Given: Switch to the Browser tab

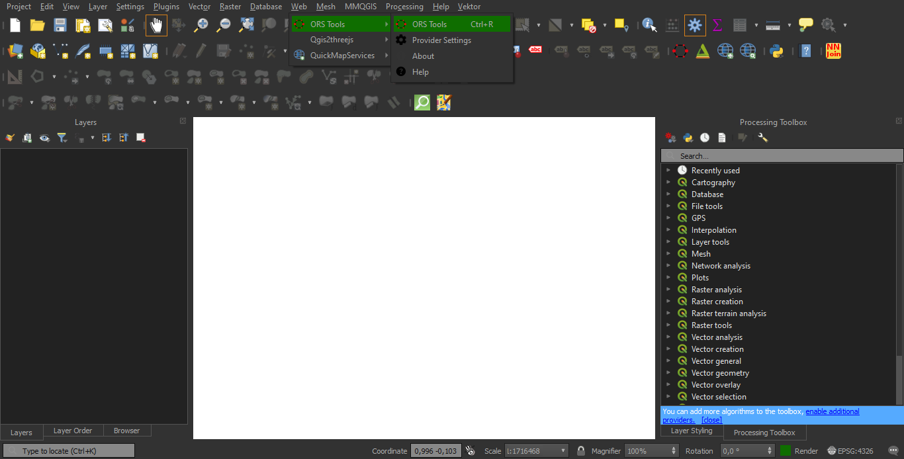Looking at the screenshot, I should coord(126,431).
